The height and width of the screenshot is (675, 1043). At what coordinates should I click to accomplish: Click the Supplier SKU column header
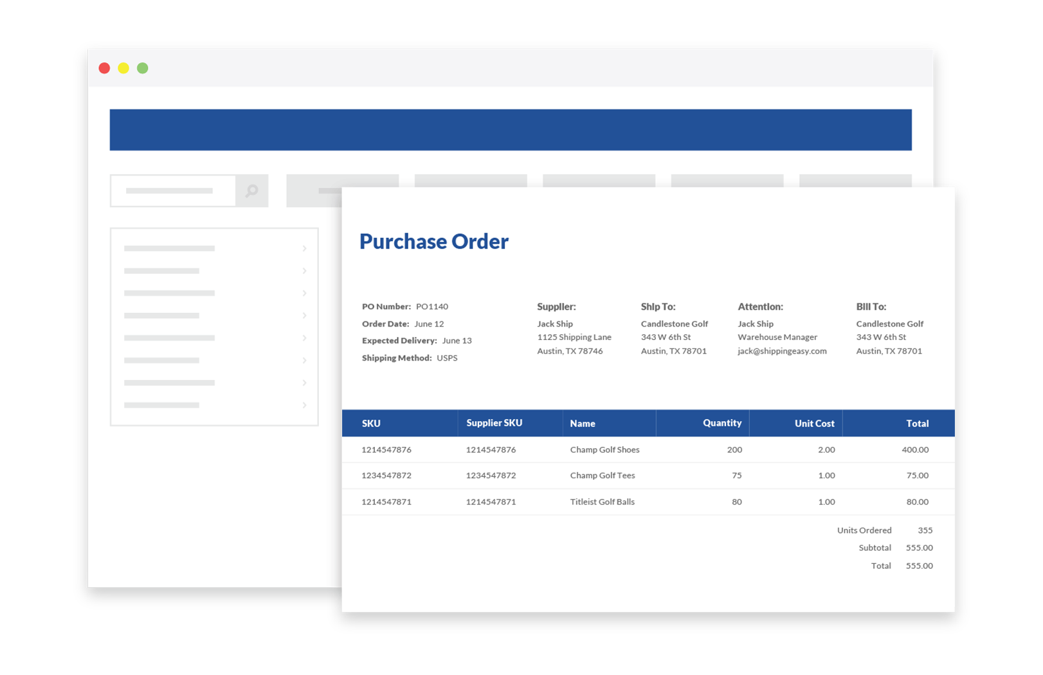pyautogui.click(x=494, y=423)
